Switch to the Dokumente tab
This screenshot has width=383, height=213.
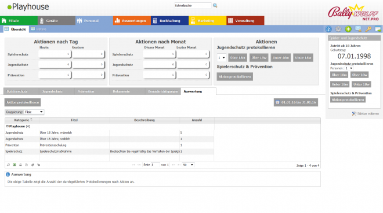coord(128,91)
